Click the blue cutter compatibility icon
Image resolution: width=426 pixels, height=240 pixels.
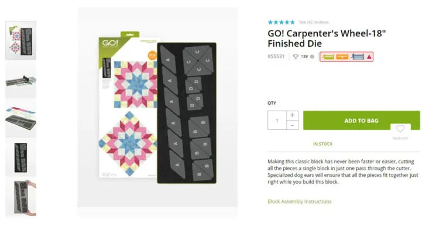(x=358, y=57)
